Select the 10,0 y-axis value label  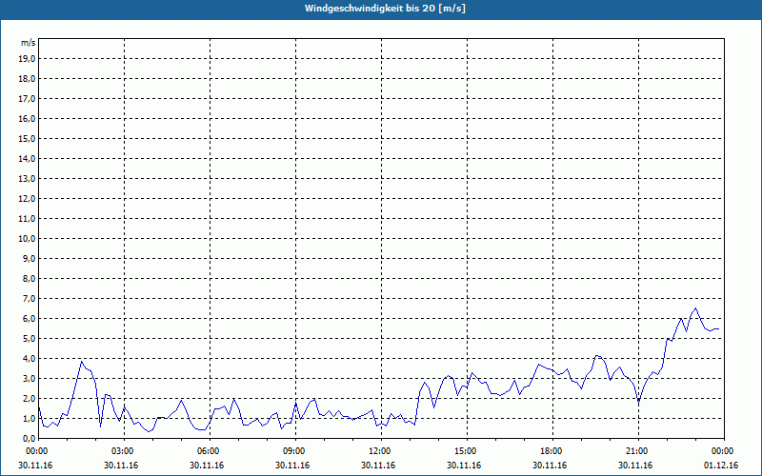click(x=27, y=239)
